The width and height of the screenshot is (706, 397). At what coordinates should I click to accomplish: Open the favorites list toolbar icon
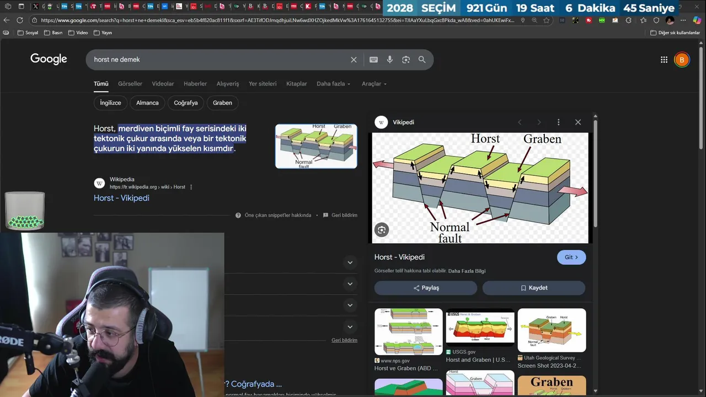tap(643, 20)
